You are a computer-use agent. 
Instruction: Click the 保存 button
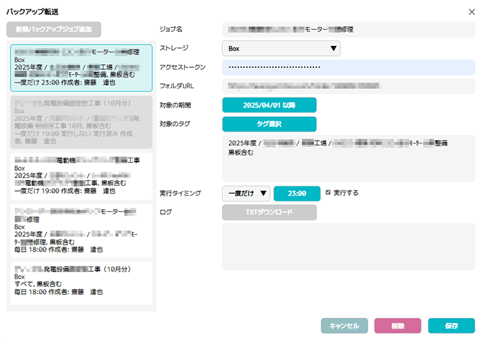[451, 326]
